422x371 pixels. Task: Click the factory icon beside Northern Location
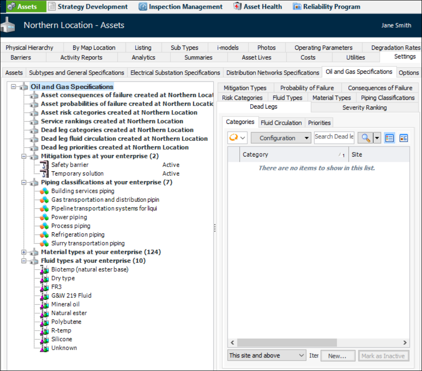pos(8,25)
